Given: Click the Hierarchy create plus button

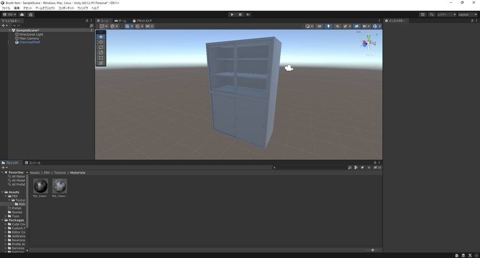Looking at the screenshot, I should pyautogui.click(x=4, y=26).
